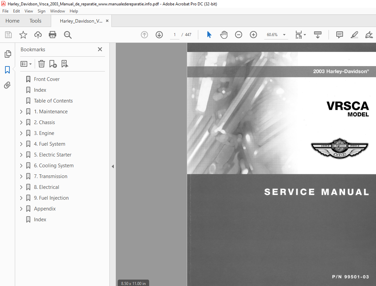The height and width of the screenshot is (286, 376).
Task: Open the Sign document pen tool
Action: point(369,35)
